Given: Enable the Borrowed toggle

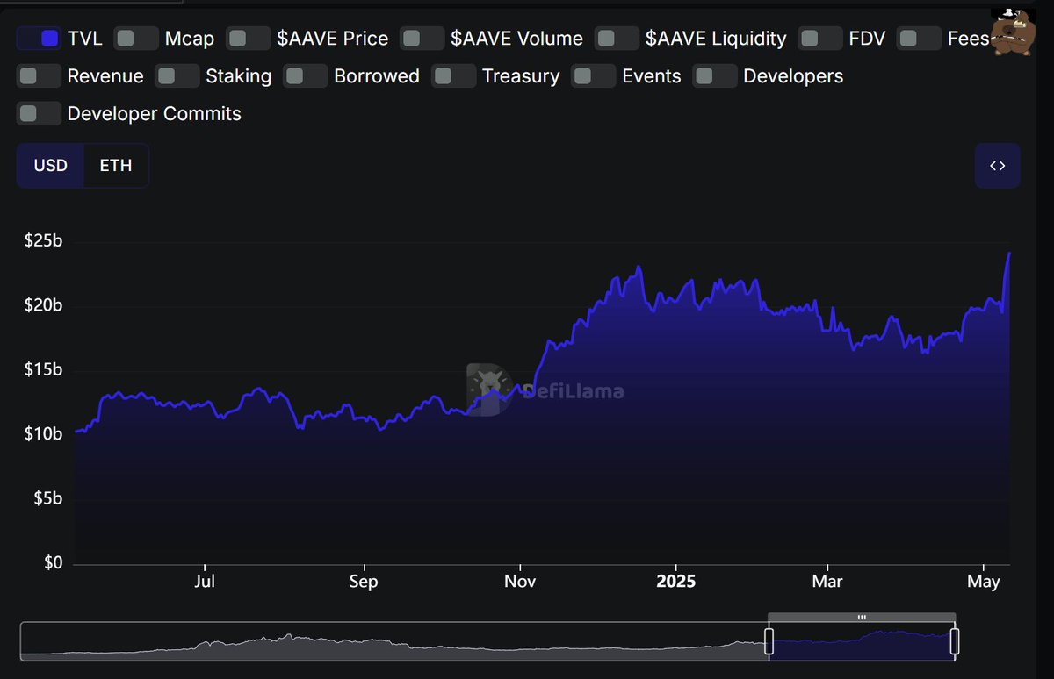Looking at the screenshot, I should tap(305, 76).
